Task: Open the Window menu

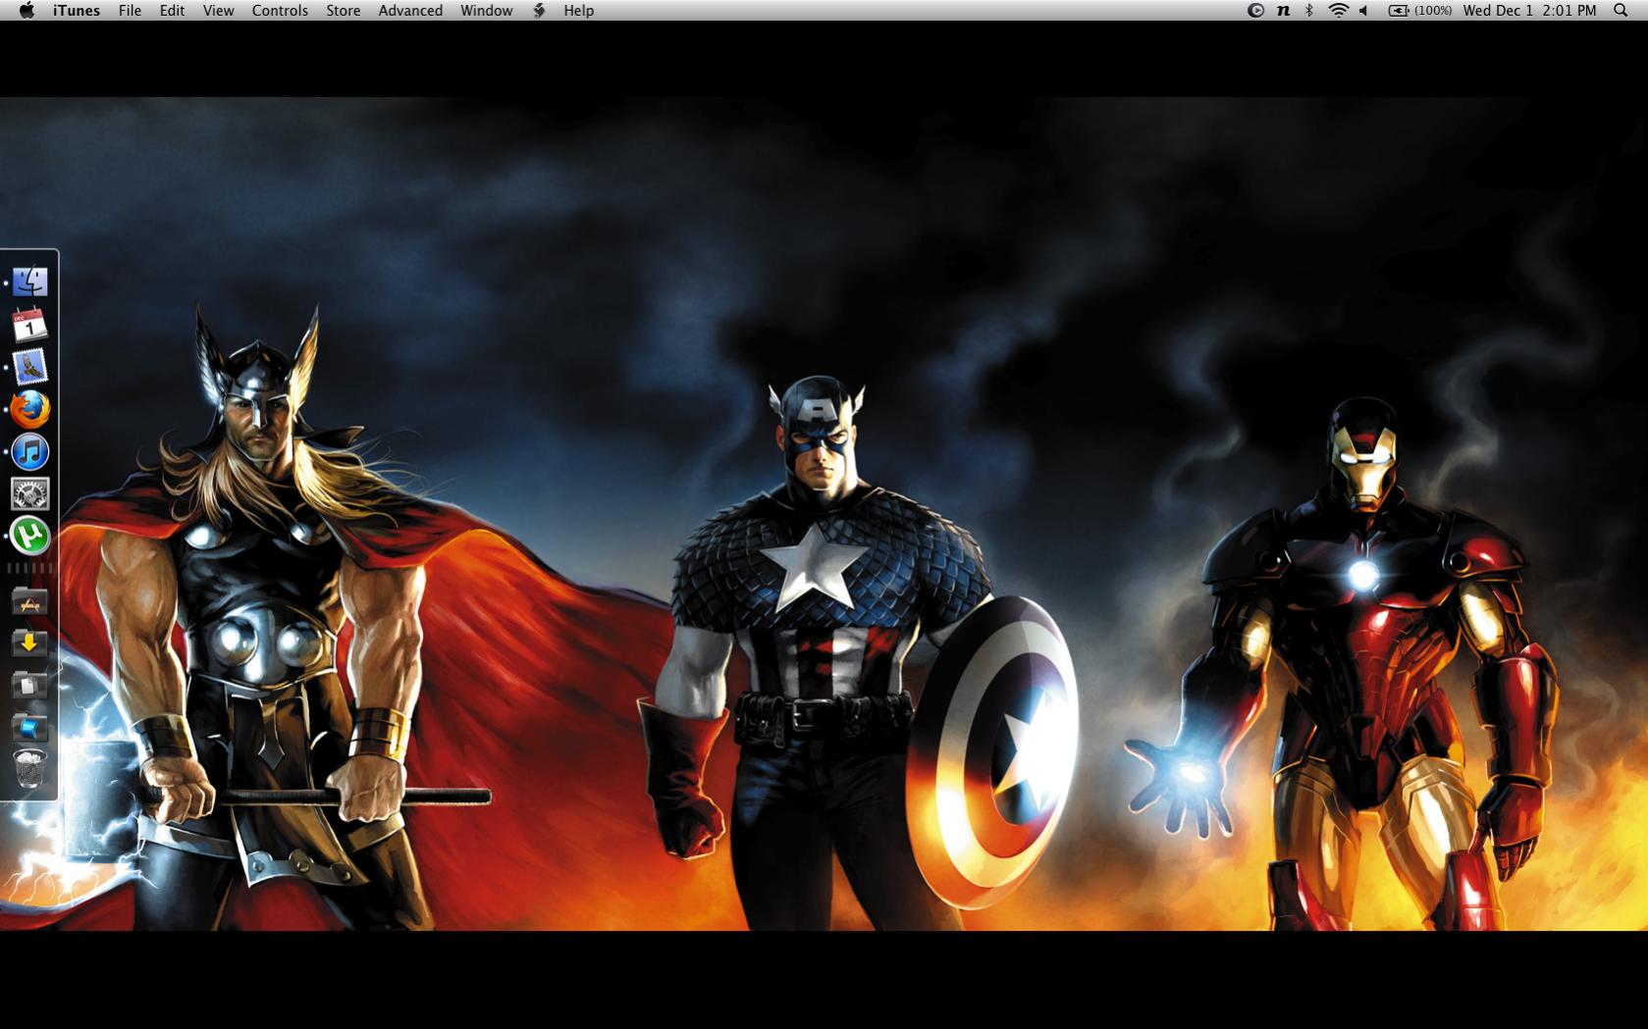Action: 486,11
